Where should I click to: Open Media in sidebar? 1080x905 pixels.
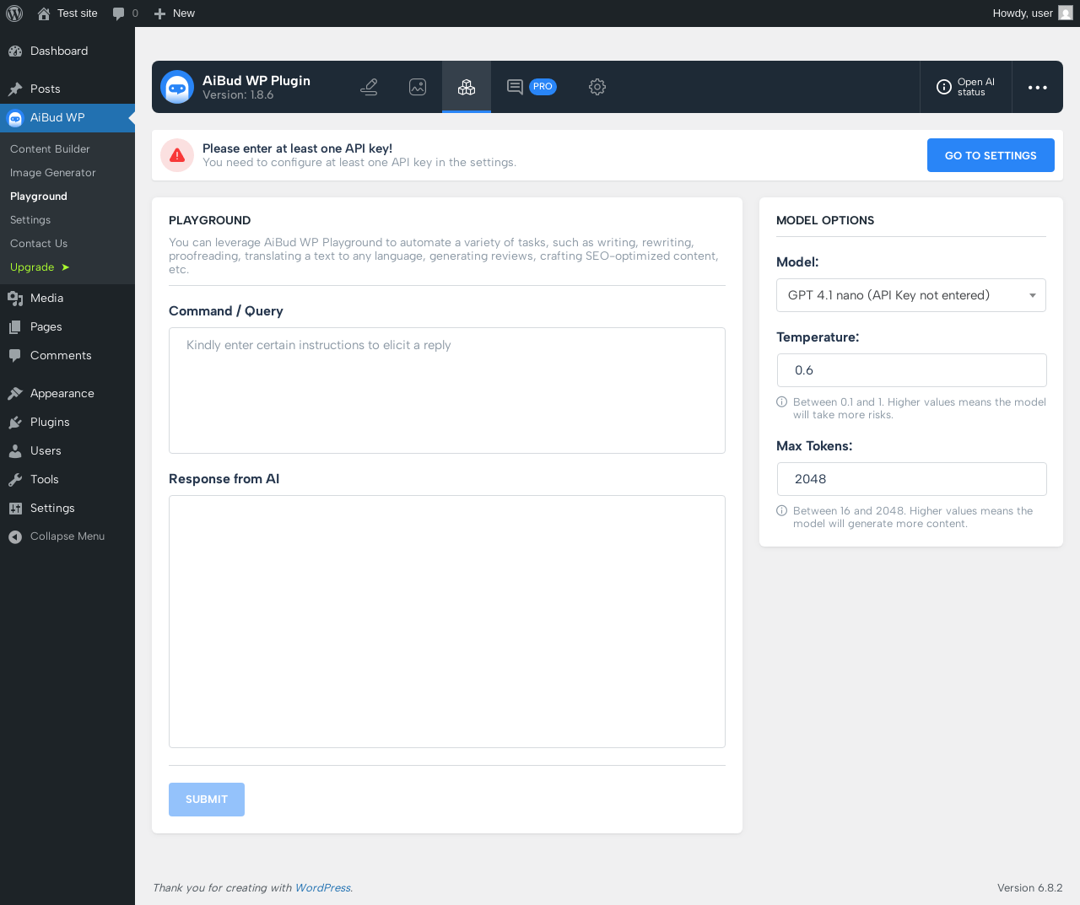[67, 298]
